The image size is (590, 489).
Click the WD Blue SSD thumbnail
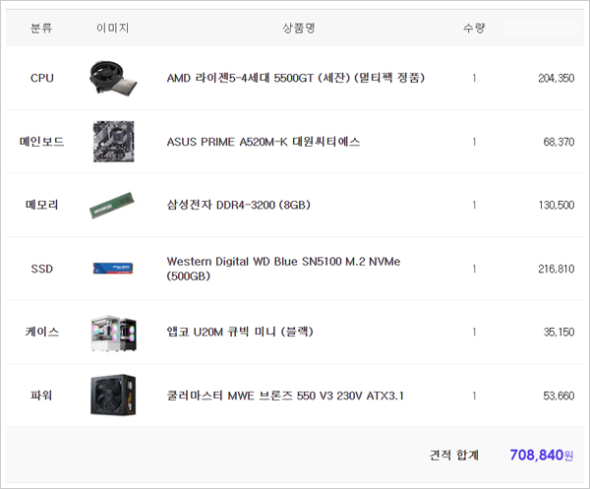(x=112, y=269)
